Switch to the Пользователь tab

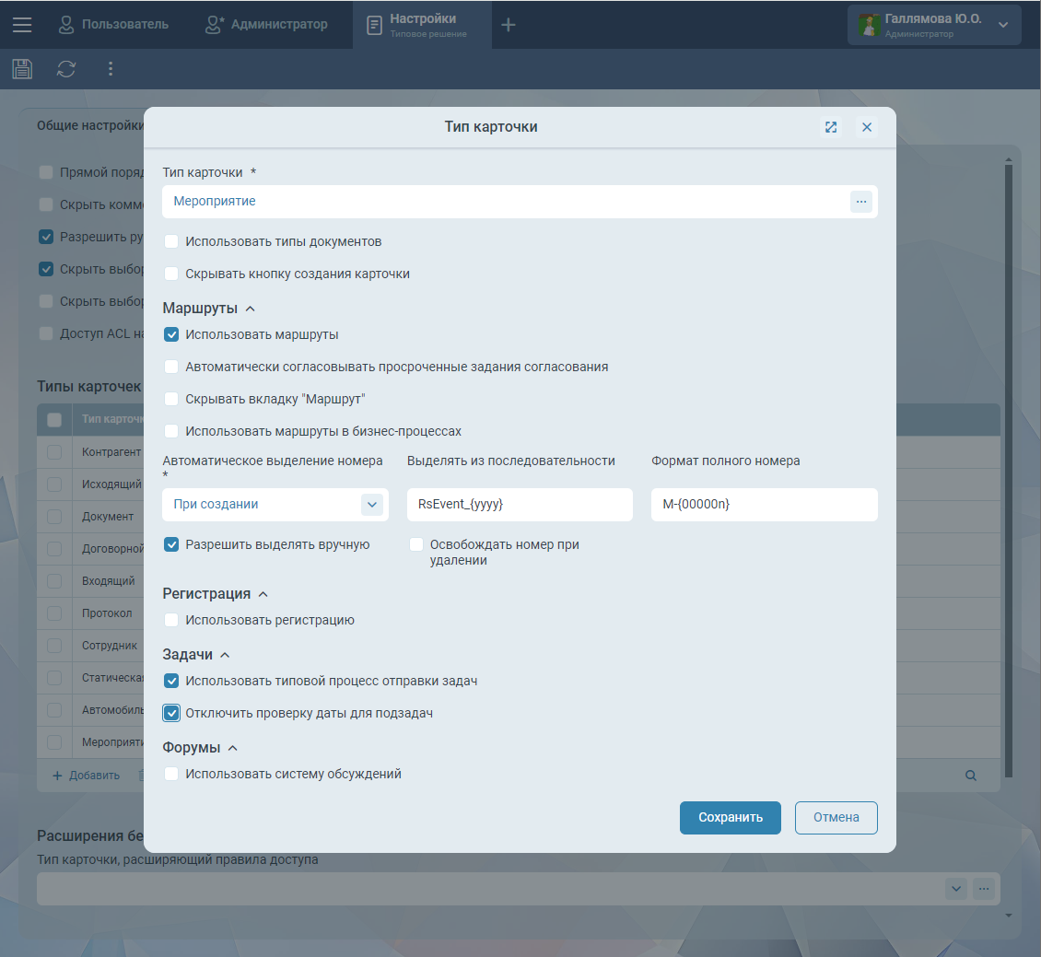tap(114, 25)
